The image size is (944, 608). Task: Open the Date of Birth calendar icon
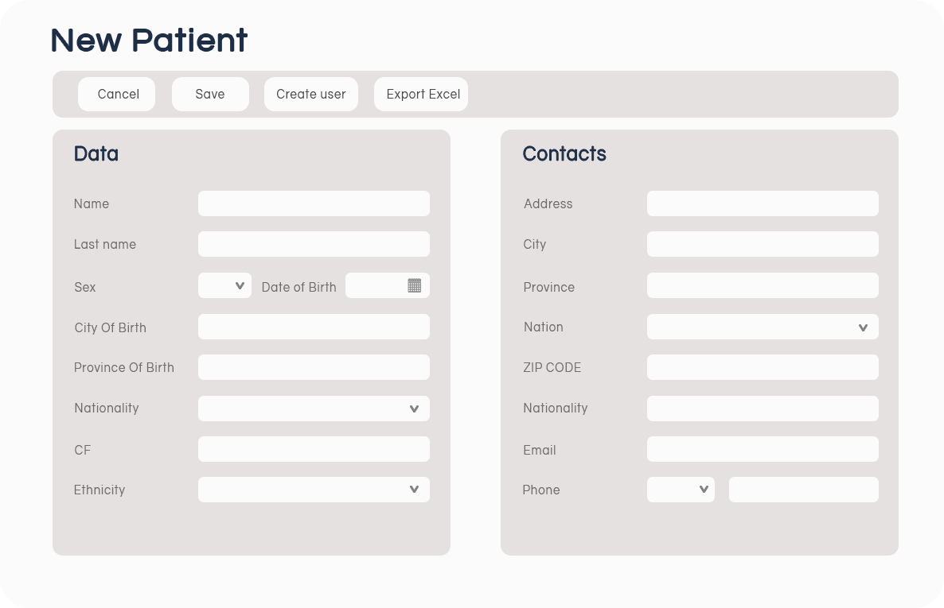coord(414,285)
